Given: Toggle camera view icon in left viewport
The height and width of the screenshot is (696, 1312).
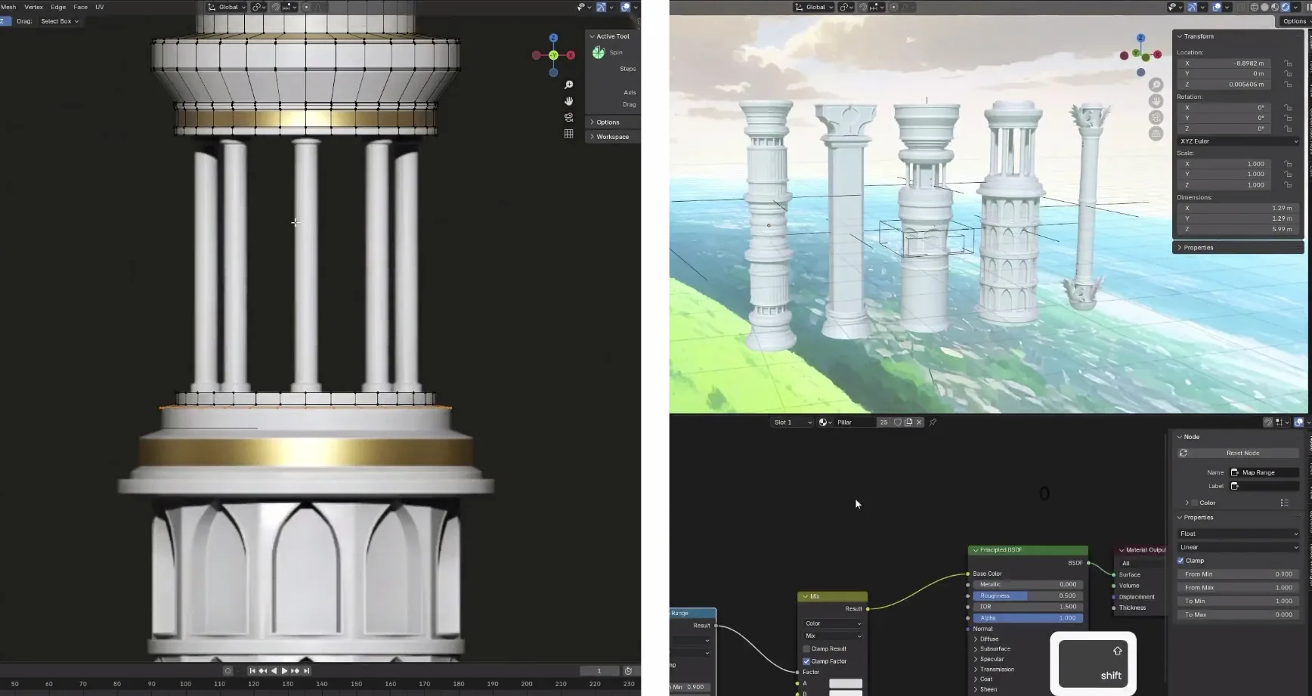Looking at the screenshot, I should (569, 117).
